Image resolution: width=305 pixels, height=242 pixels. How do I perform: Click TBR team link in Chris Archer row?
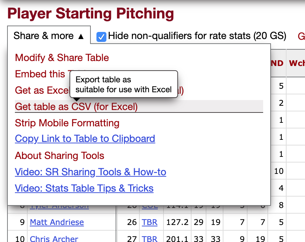(149, 239)
